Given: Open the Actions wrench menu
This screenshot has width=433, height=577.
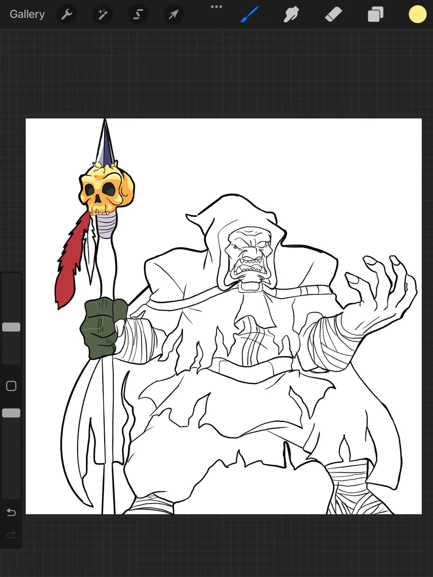Looking at the screenshot, I should 67,14.
